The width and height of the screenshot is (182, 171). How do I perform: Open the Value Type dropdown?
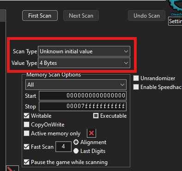pos(84,63)
